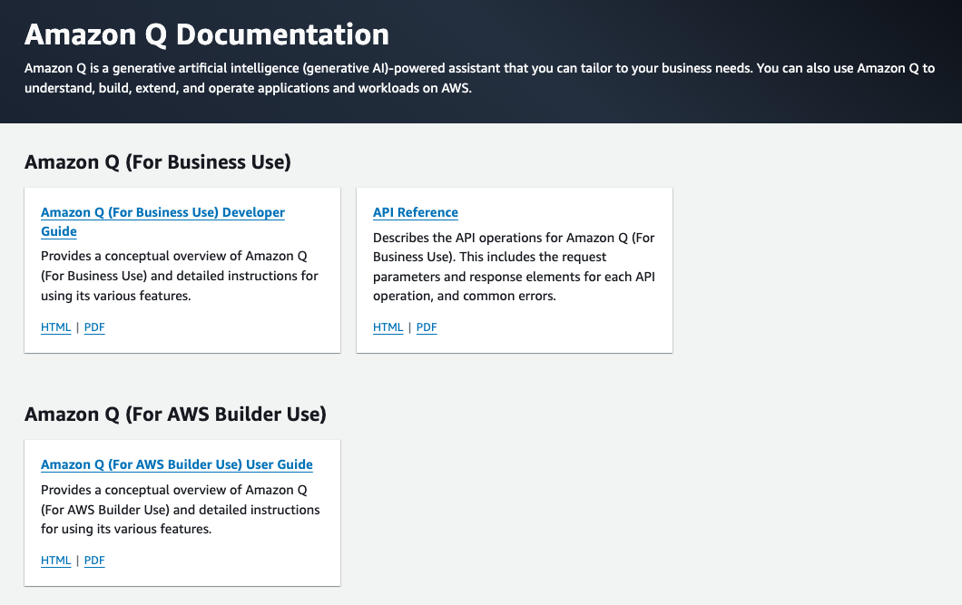Viewport: 962px width, 605px height.
Task: Open PDF version of Business Use Developer Guide
Action: [x=94, y=327]
